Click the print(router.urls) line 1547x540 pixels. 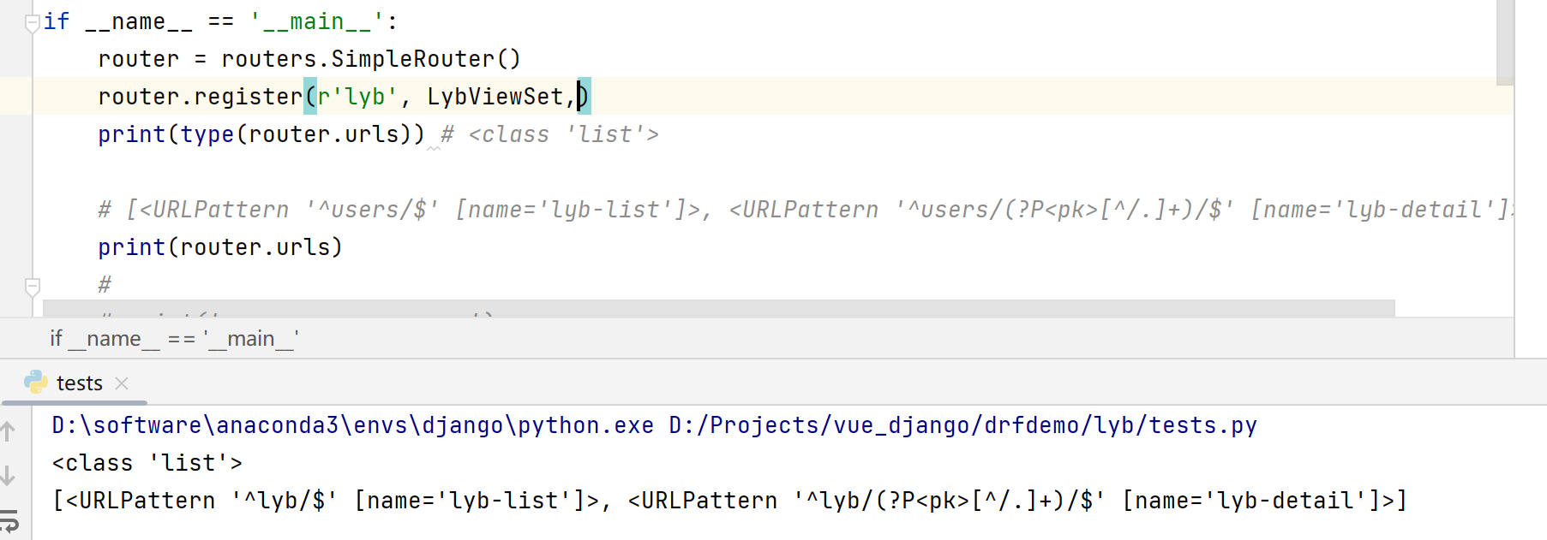[220, 247]
